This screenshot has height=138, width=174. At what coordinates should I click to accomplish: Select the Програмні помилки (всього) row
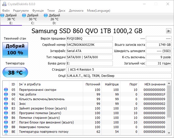(x=85, y=113)
